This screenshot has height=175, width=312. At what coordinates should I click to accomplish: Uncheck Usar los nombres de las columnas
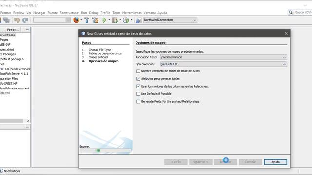[x=138, y=86]
